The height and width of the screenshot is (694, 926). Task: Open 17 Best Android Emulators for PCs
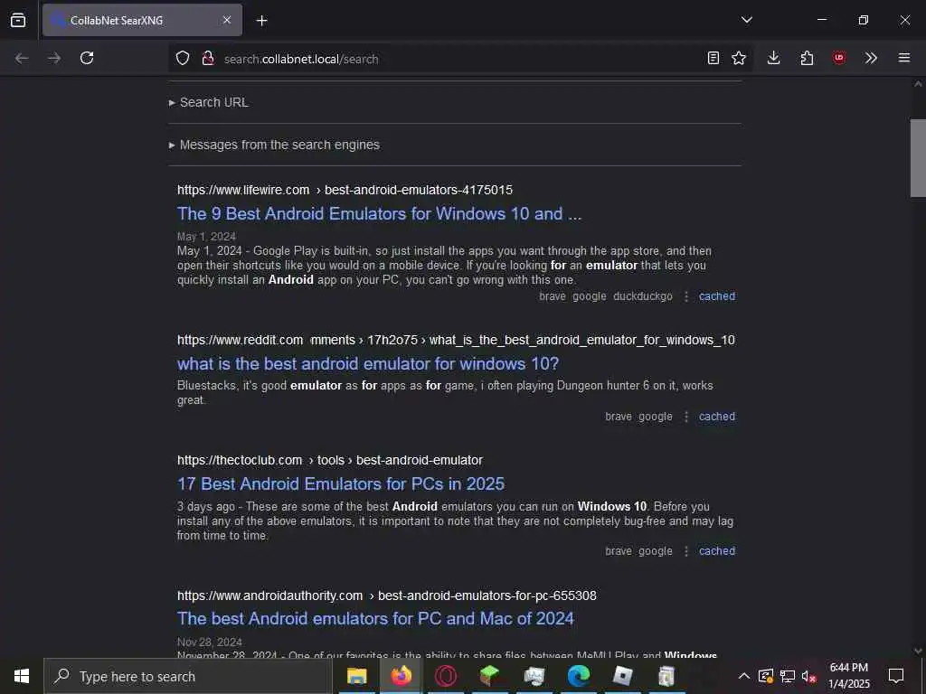(341, 484)
